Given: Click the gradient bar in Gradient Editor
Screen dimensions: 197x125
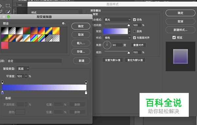Looking at the screenshot, I should click(44, 87).
